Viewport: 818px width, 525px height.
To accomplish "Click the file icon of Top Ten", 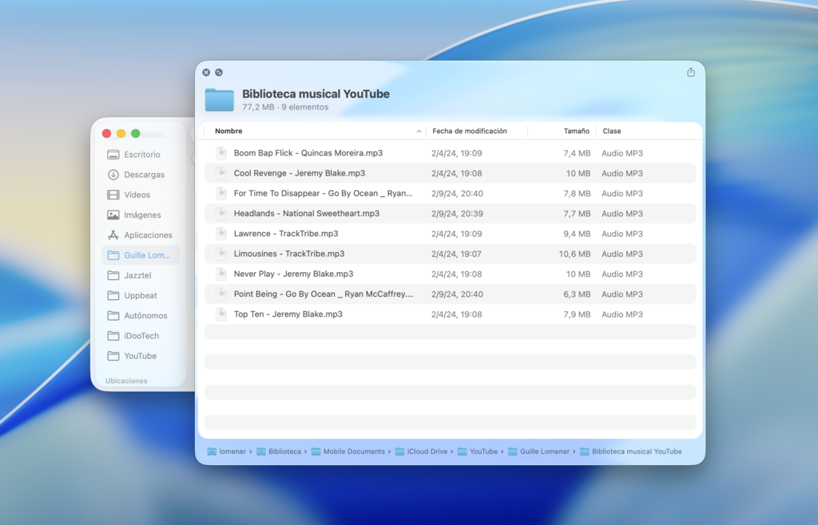I will pos(221,314).
